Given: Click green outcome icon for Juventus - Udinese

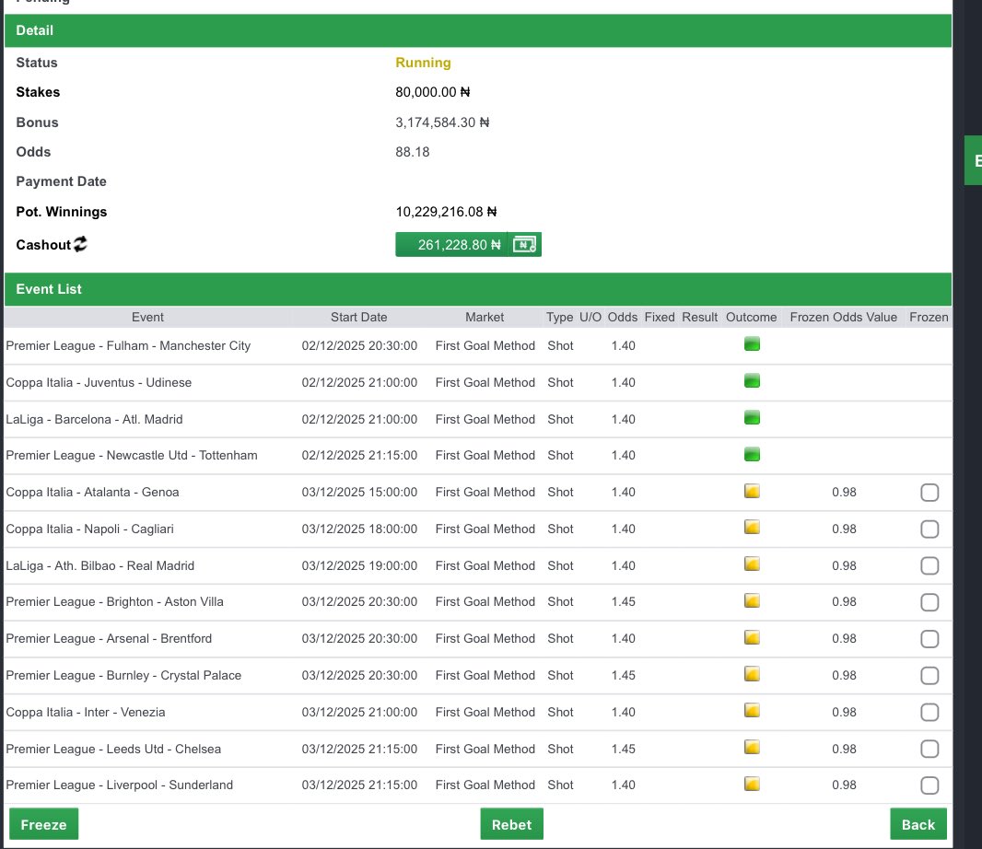Looking at the screenshot, I should click(x=751, y=380).
